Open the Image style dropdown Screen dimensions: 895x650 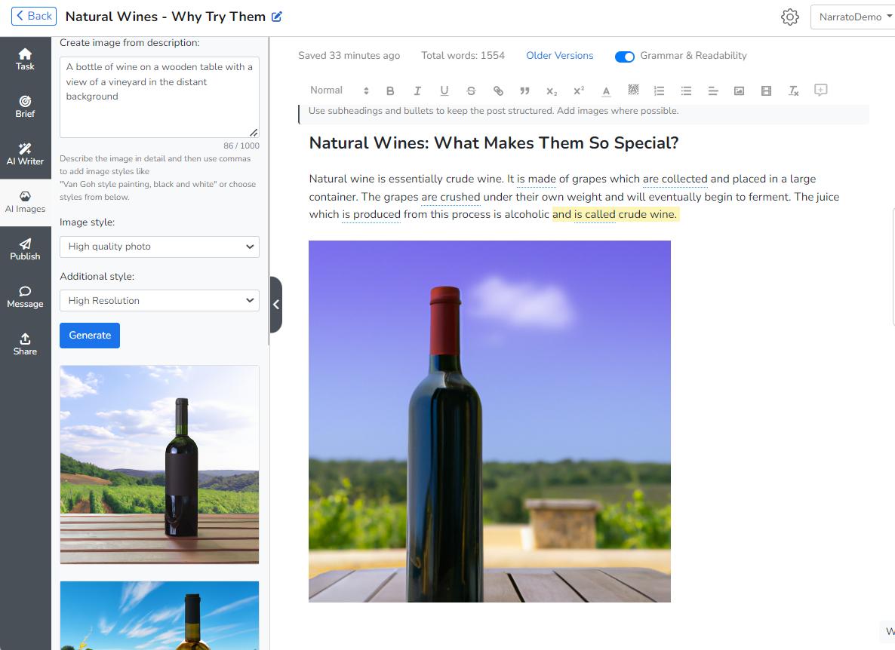(x=159, y=247)
